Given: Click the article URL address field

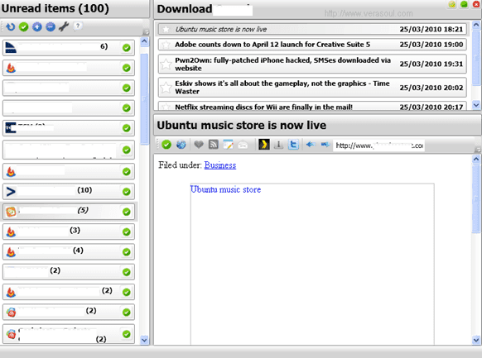Looking at the screenshot, I should (378, 146).
